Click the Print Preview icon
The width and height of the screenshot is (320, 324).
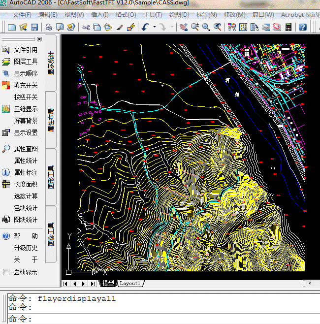pyautogui.click(x=60, y=27)
